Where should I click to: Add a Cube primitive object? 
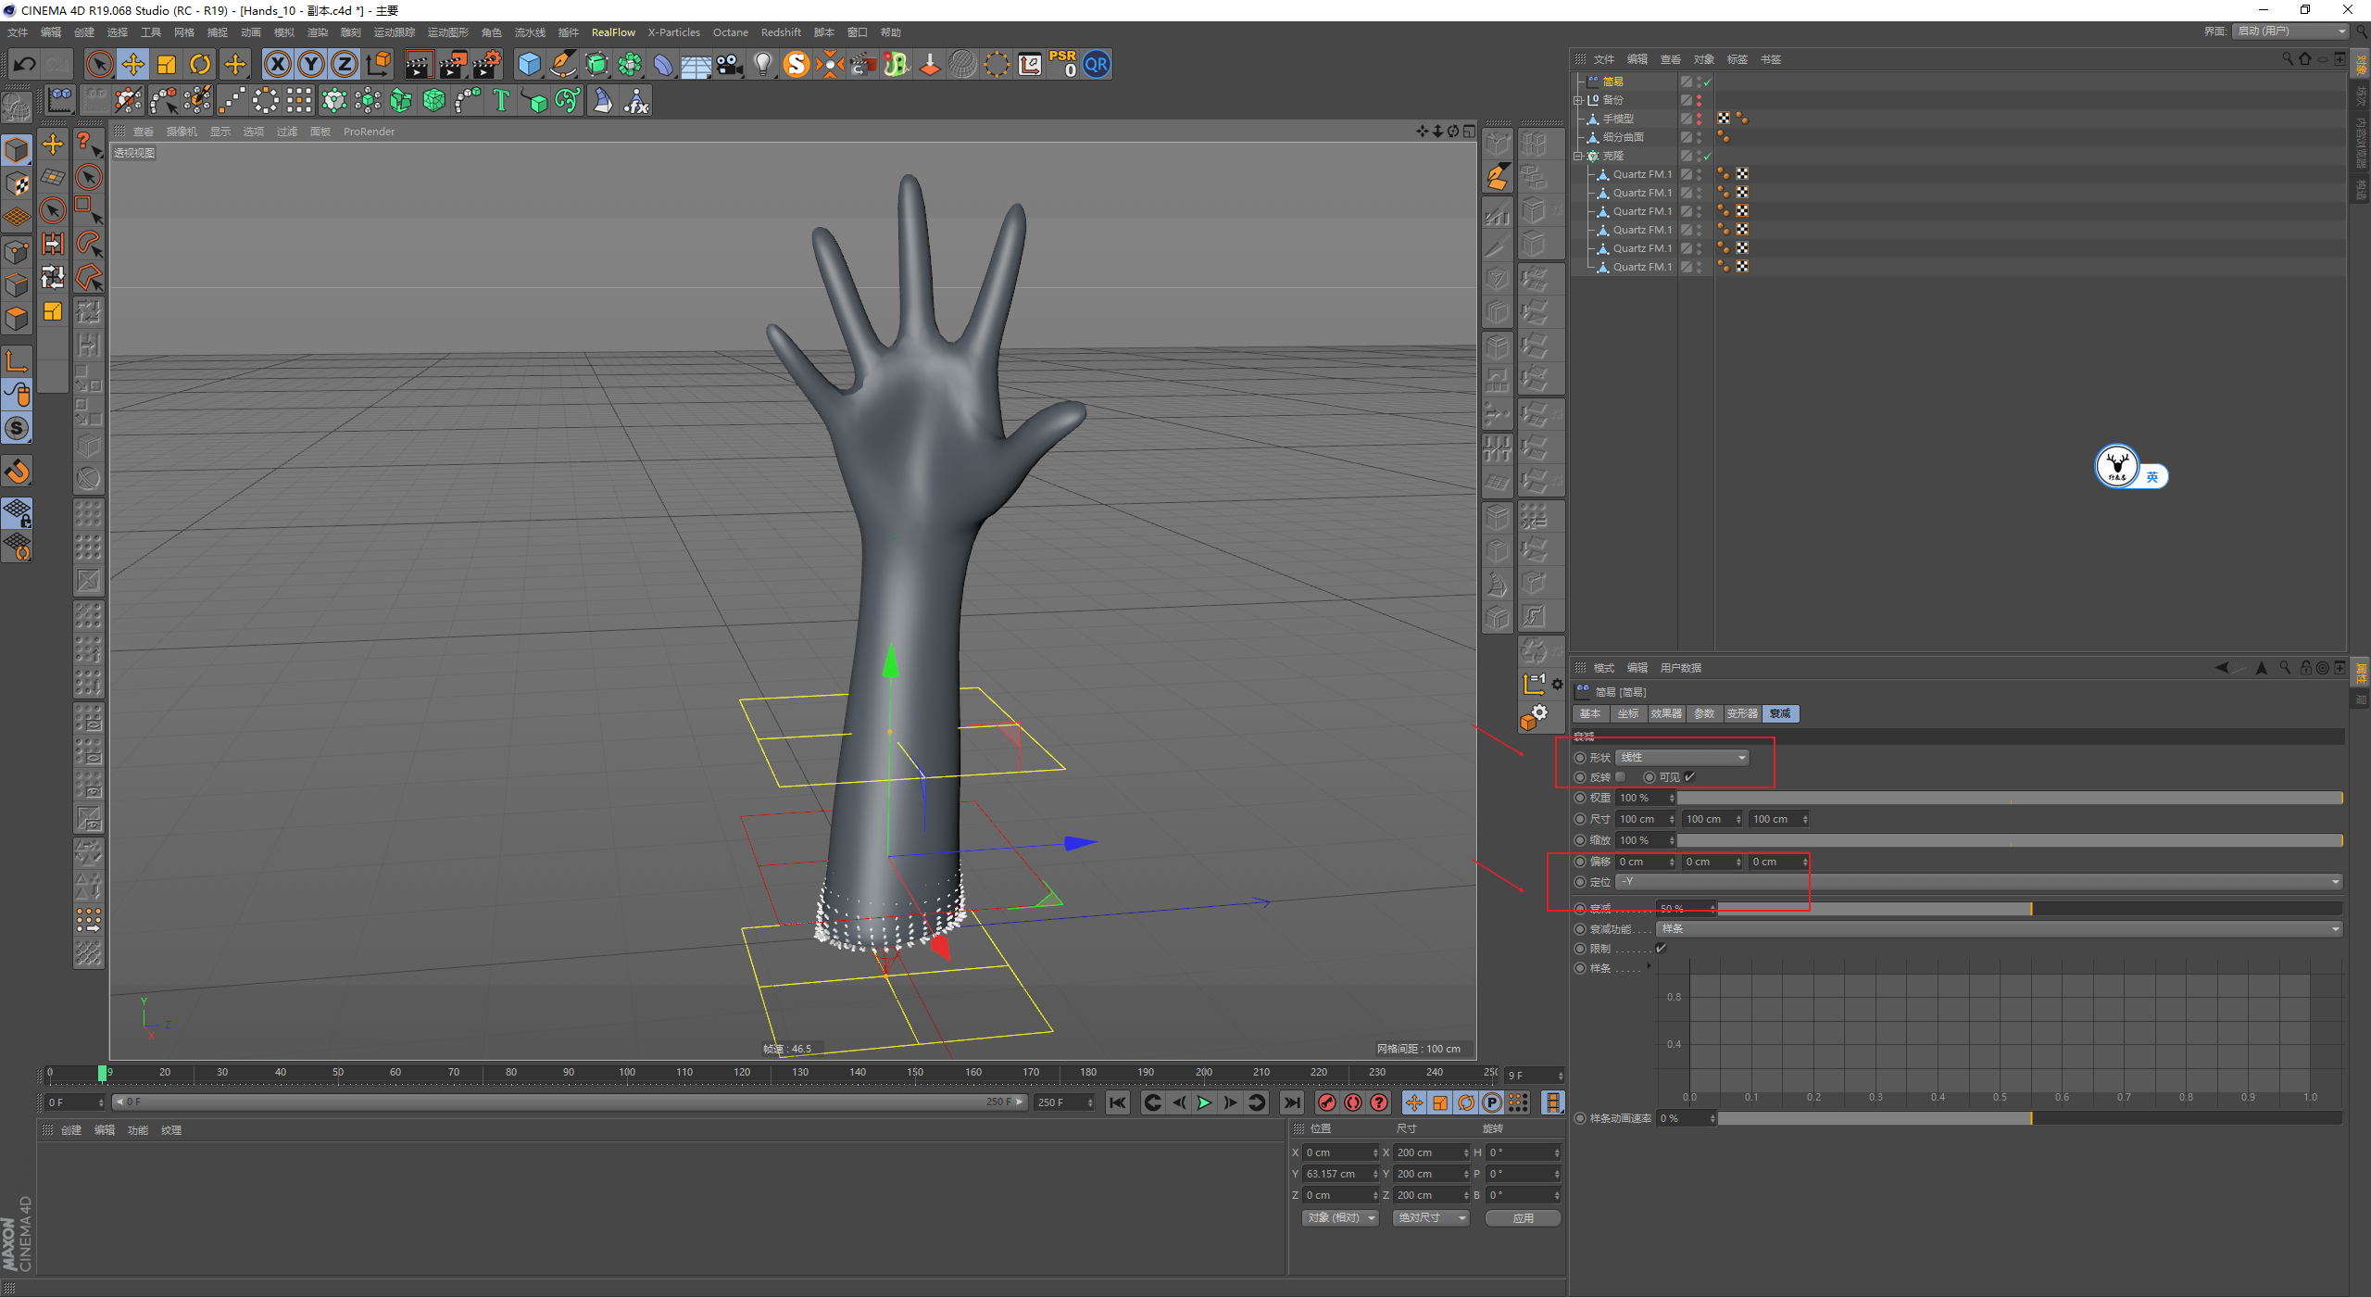[x=529, y=64]
